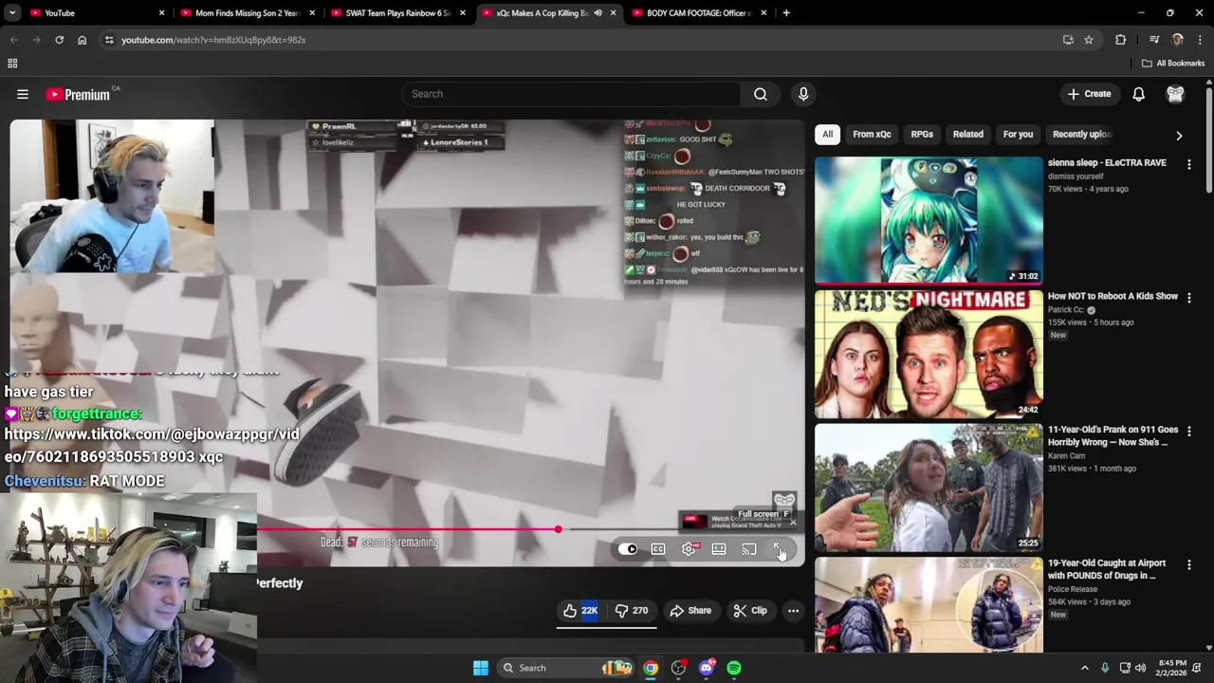The image size is (1214, 683).
Task: Open options for 11-Year-Old's Prank video
Action: [x=1189, y=431]
